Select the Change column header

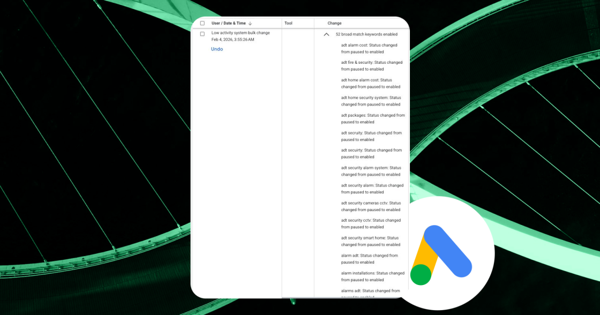coord(334,23)
